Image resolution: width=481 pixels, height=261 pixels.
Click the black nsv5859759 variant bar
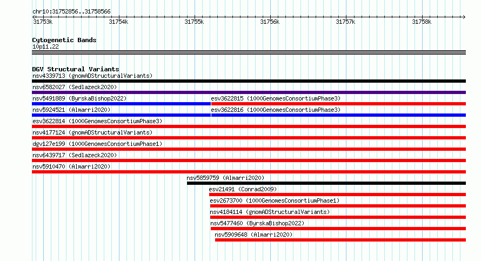[326, 183]
